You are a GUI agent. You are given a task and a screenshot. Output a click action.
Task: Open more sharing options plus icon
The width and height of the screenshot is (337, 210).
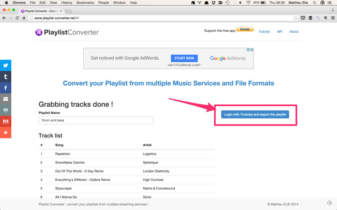coord(5,133)
